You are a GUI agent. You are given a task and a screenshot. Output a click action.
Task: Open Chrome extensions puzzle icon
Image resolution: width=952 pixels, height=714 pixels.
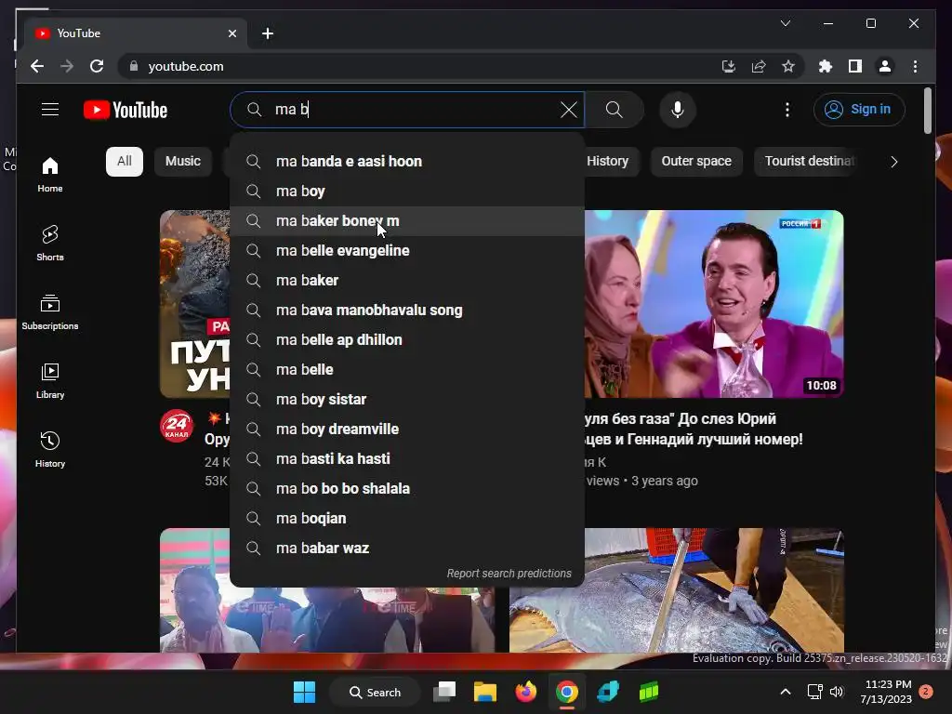pos(826,66)
